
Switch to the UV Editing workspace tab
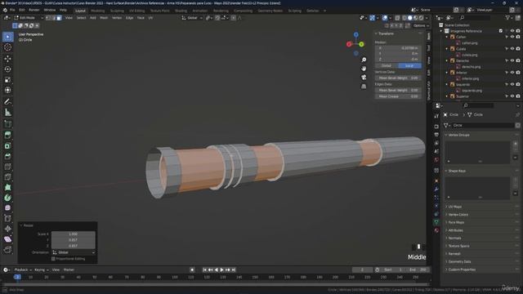136,11
